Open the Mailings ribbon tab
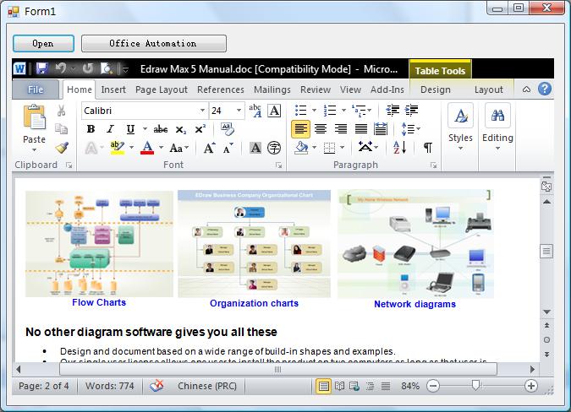 point(272,89)
